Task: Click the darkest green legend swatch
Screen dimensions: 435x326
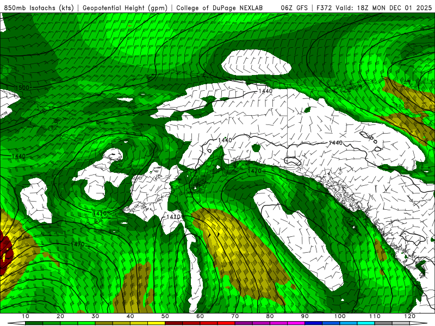Action: coord(34,323)
